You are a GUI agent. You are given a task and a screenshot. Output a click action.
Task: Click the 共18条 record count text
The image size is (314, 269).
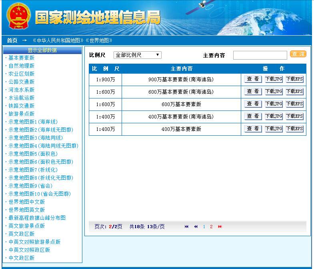pos(137,227)
